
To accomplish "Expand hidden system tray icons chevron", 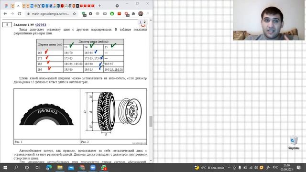I will [229, 168].
